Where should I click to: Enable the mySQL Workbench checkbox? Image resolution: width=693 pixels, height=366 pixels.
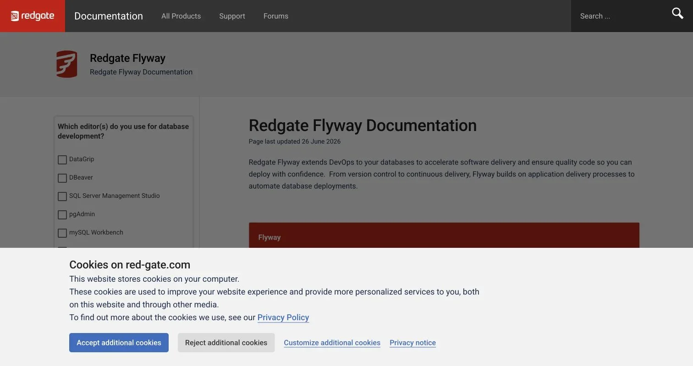click(x=62, y=233)
